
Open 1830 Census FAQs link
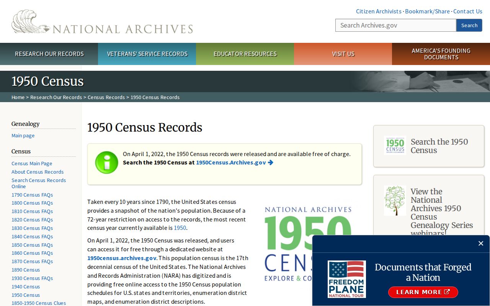pos(32,228)
